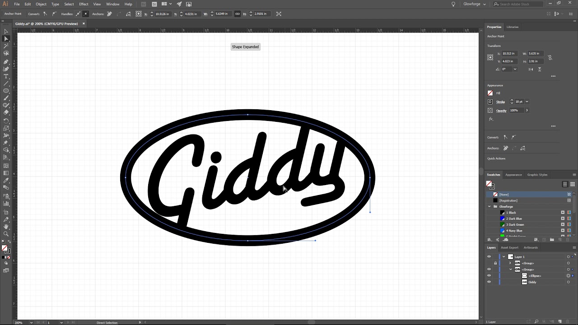This screenshot has width=578, height=325.
Task: Flip horizontally in Transform section
Action: pos(531,69)
